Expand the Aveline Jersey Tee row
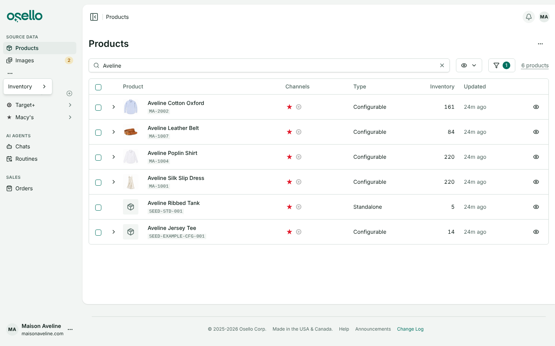 click(114, 232)
